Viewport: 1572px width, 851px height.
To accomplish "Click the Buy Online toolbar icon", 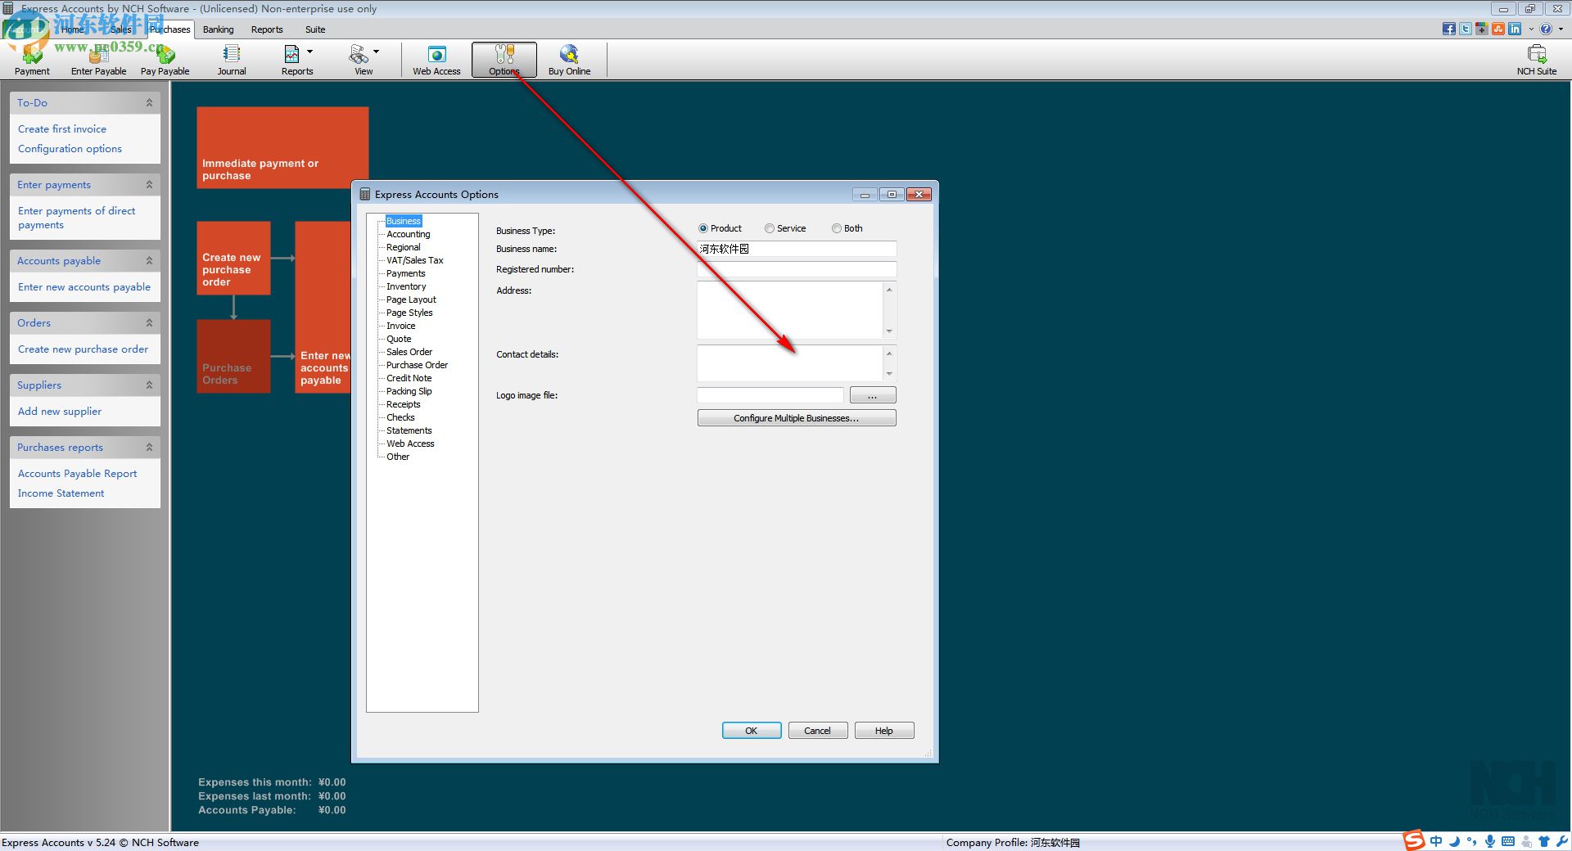I will point(569,57).
